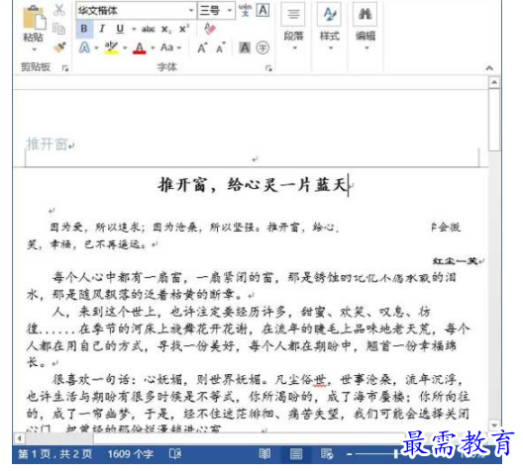Apply character border icon

tap(262, 10)
